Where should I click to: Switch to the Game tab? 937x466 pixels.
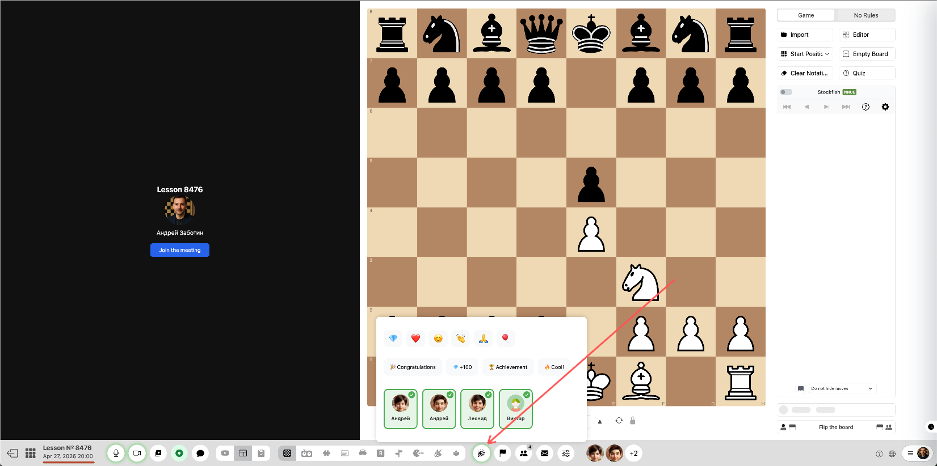click(806, 15)
